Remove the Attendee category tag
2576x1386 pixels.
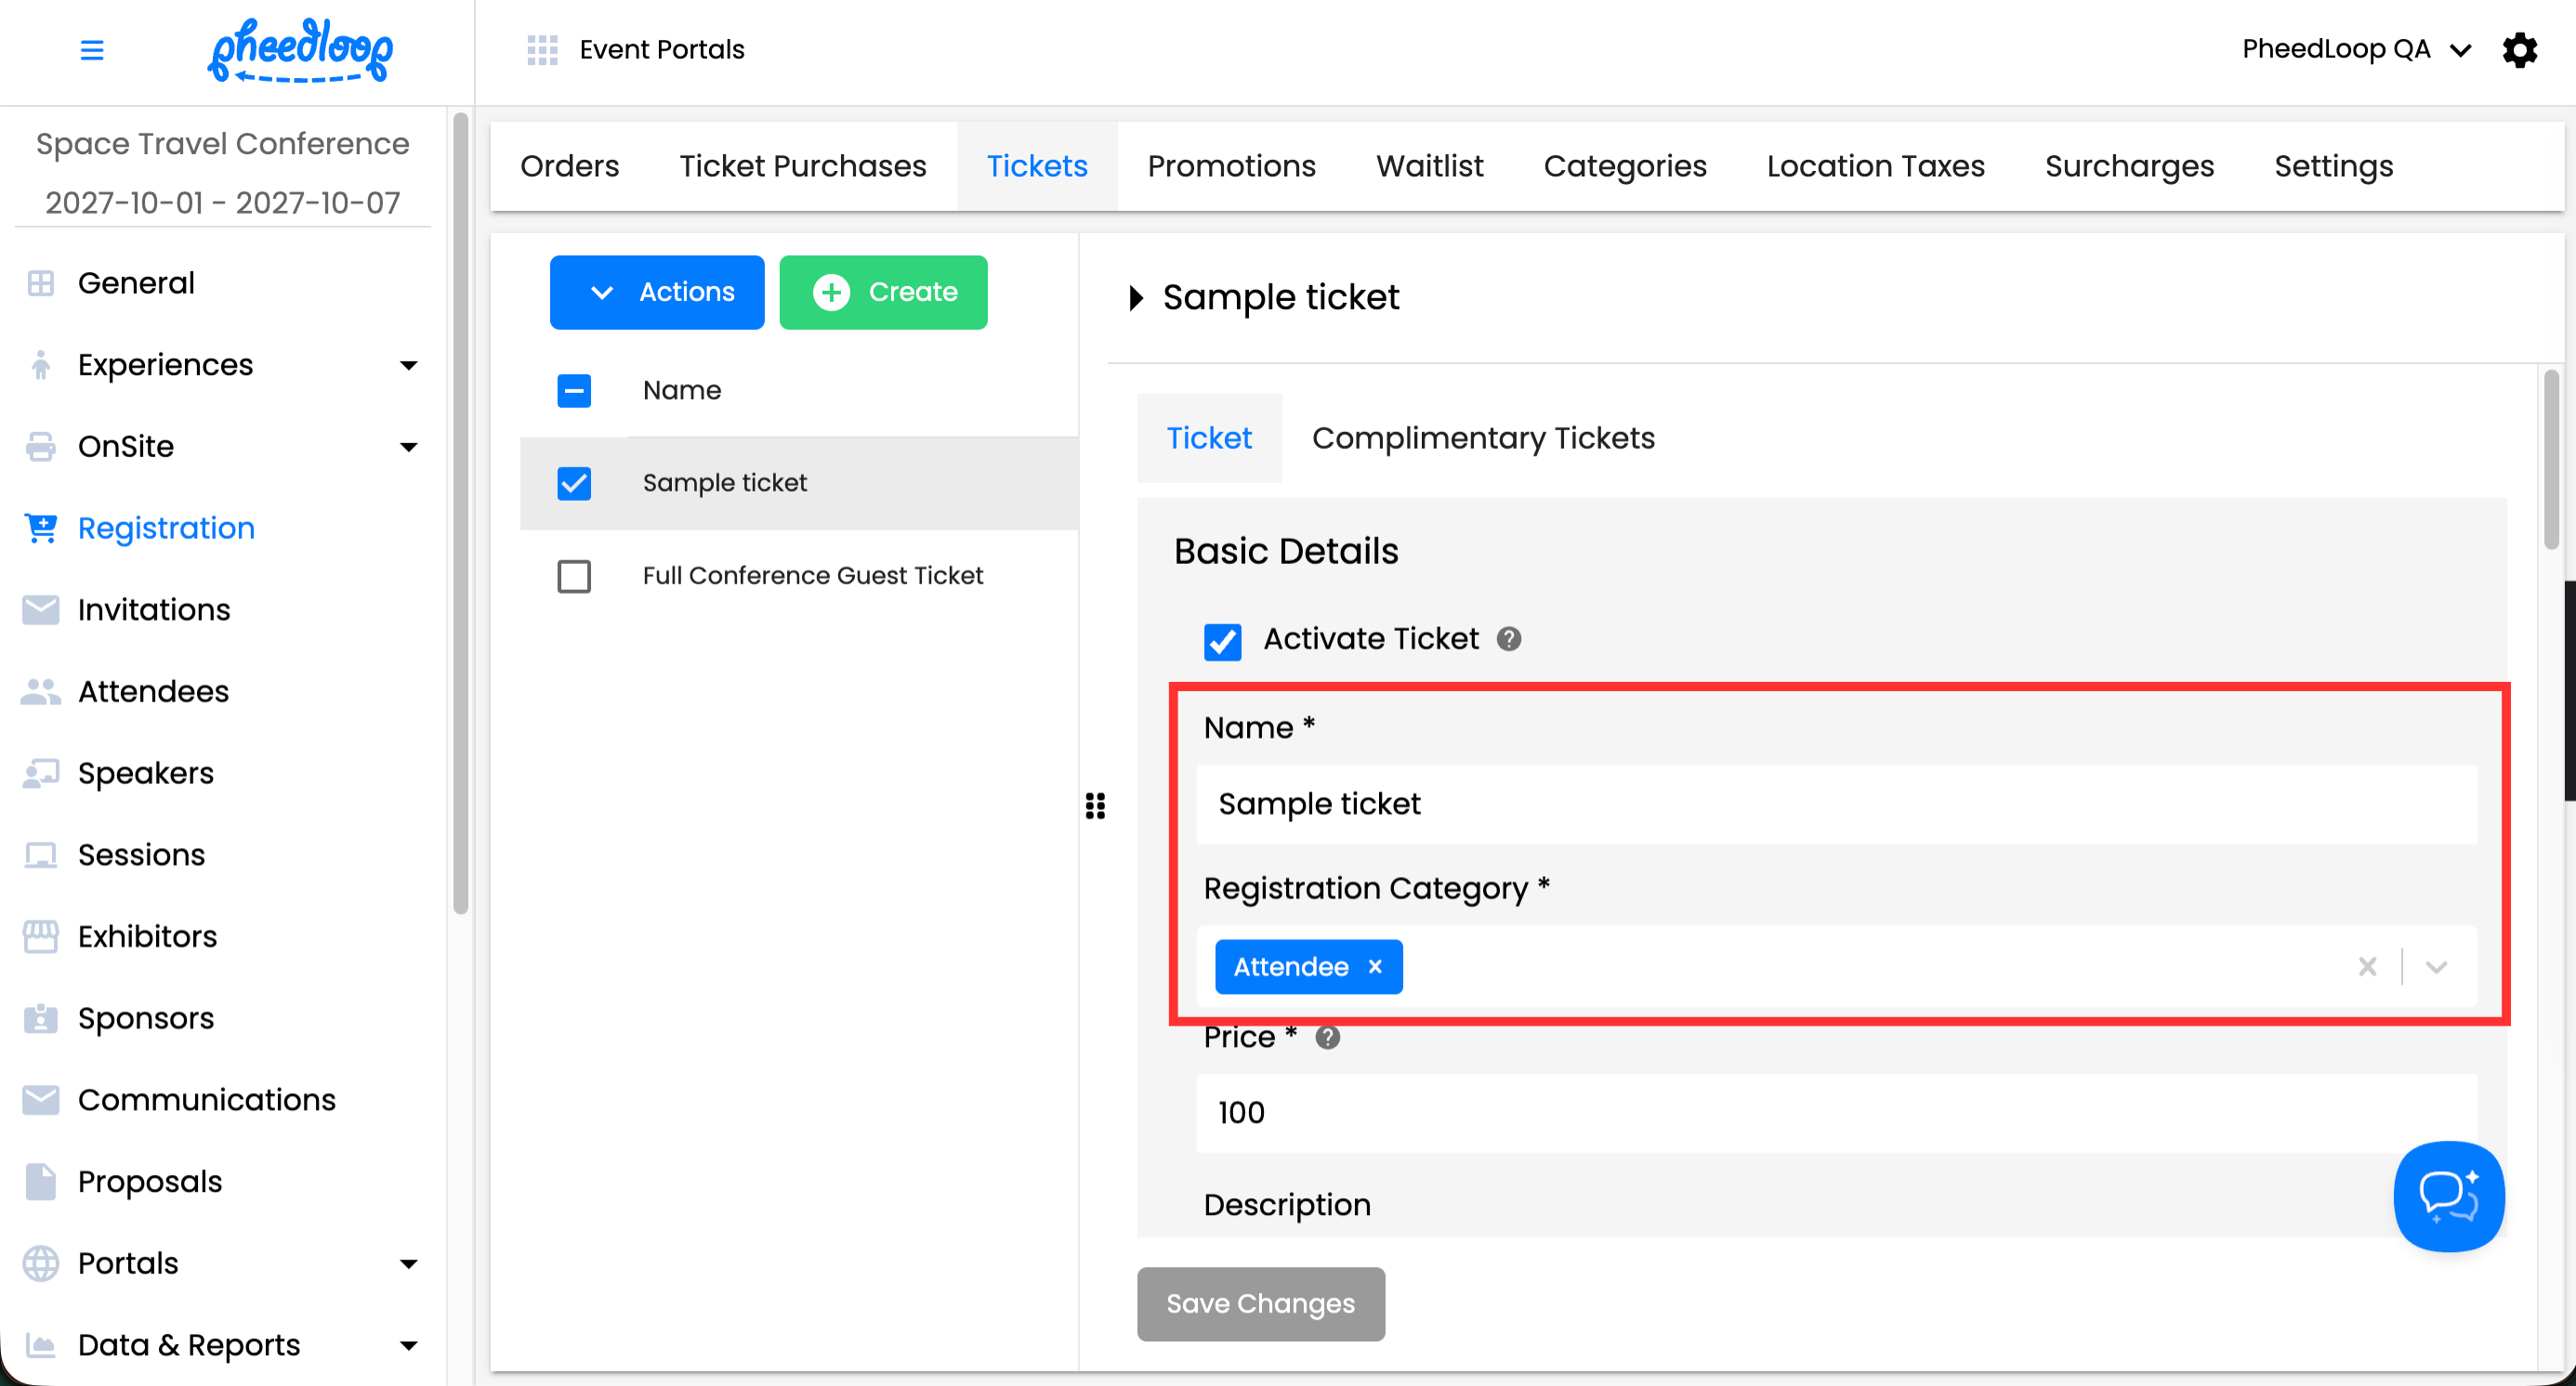pyautogui.click(x=1375, y=966)
